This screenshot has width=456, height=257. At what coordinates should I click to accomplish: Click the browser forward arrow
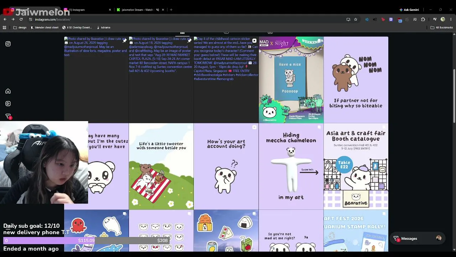[x=13, y=19]
